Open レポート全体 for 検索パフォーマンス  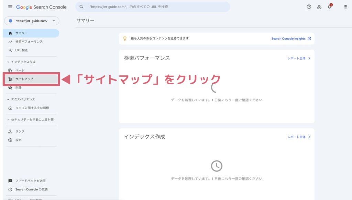tap(297, 58)
